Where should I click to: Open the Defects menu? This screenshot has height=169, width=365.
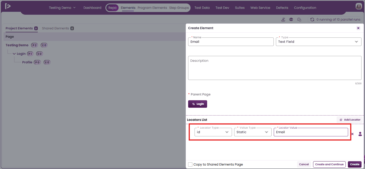tap(282, 8)
